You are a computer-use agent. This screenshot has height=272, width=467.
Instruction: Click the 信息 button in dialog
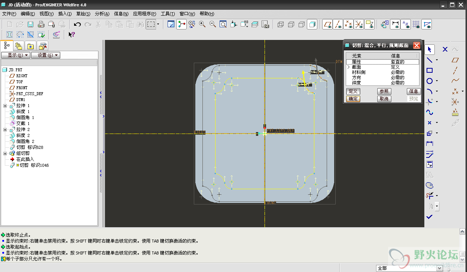point(413,91)
